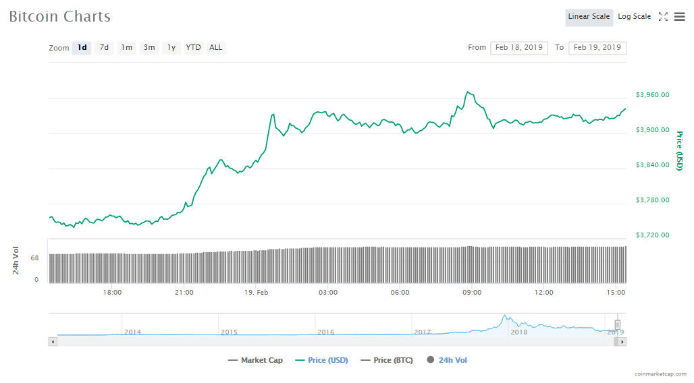The width and height of the screenshot is (694, 383).
Task: Set zoom range to 7d
Action: (x=104, y=48)
